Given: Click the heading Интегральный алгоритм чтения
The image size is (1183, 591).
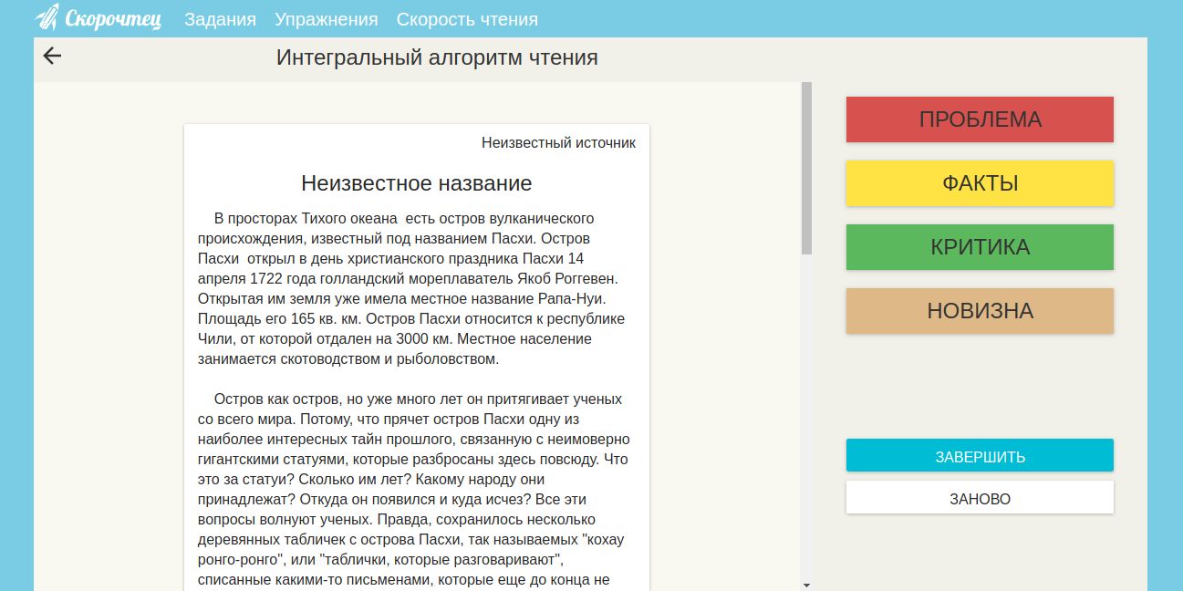Looking at the screenshot, I should point(437,57).
